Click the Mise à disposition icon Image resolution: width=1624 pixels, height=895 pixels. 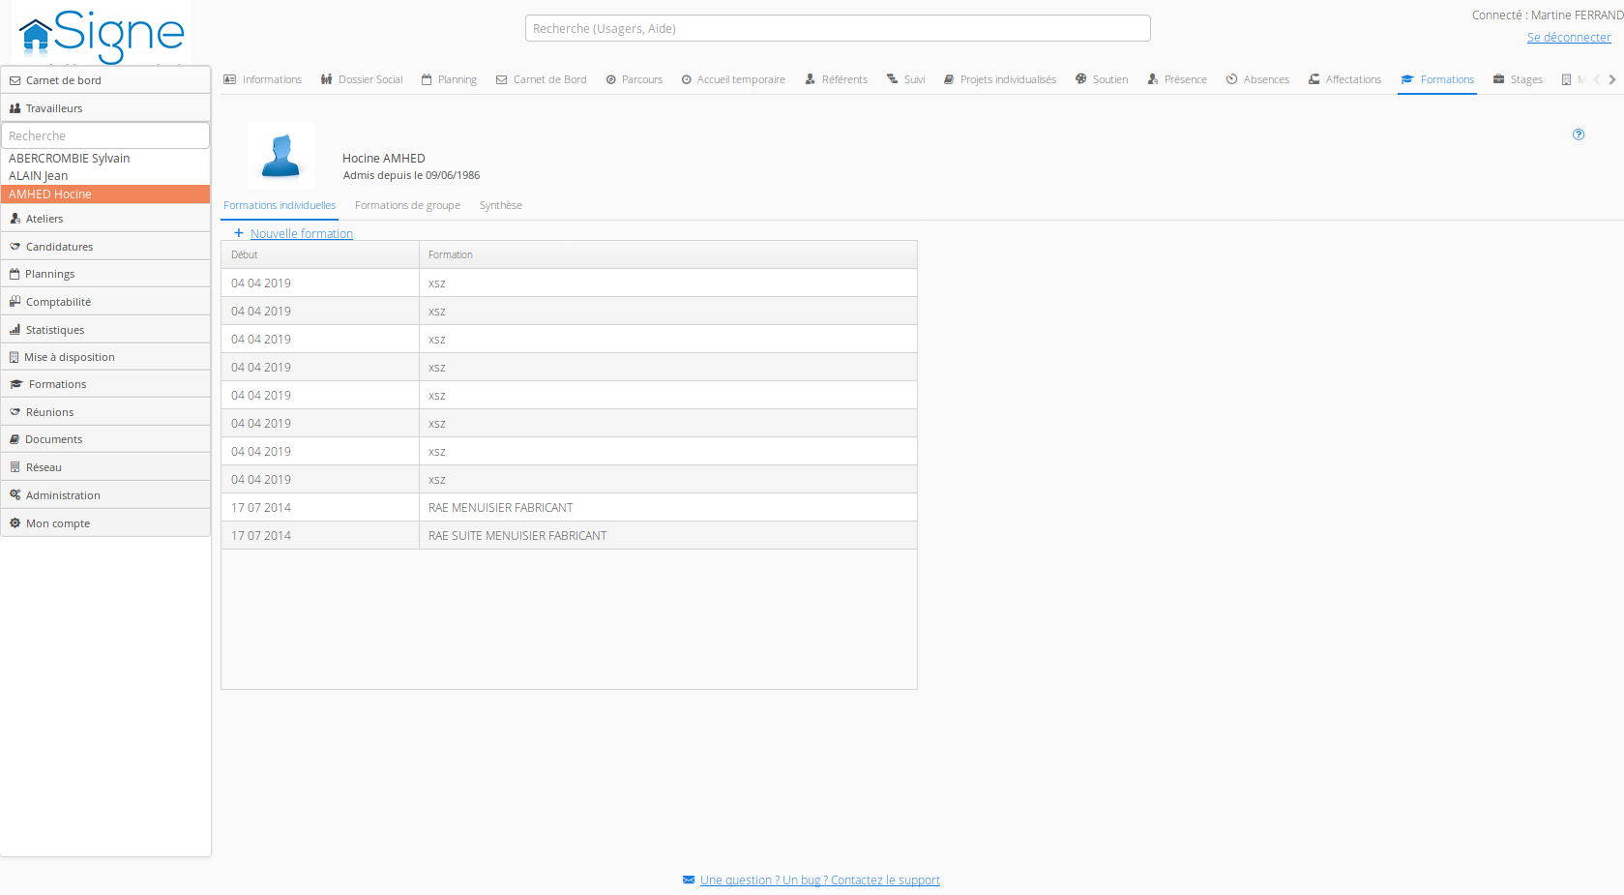pyautogui.click(x=15, y=357)
